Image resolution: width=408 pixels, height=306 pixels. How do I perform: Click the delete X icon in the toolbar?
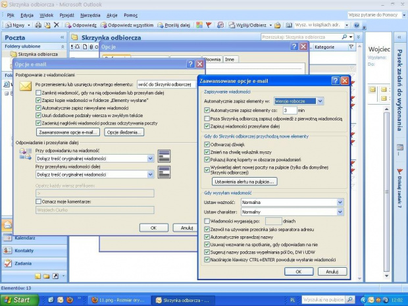[57, 25]
